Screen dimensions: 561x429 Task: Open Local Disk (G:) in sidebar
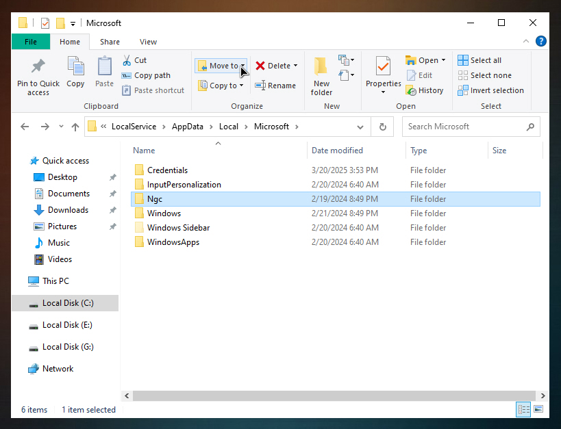(x=68, y=347)
